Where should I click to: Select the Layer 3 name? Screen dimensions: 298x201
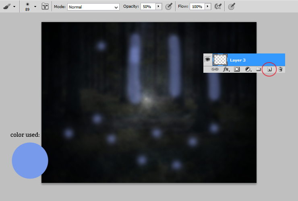coord(238,60)
